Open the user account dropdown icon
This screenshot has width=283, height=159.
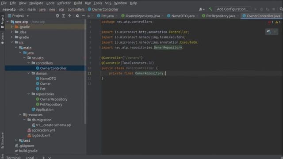point(202,9)
